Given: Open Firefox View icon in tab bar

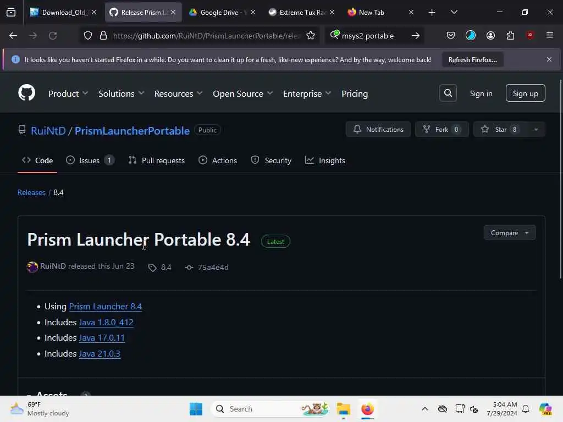Looking at the screenshot, I should click(11, 12).
